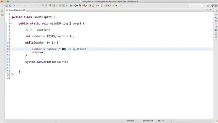Image resolution: width=218 pixels, height=123 pixels.
Task: Click the overview ruler marker for line 12
Action: (x=212, y=49)
